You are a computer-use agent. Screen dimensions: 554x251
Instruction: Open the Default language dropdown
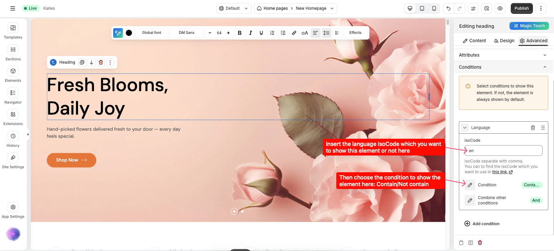pos(233,8)
